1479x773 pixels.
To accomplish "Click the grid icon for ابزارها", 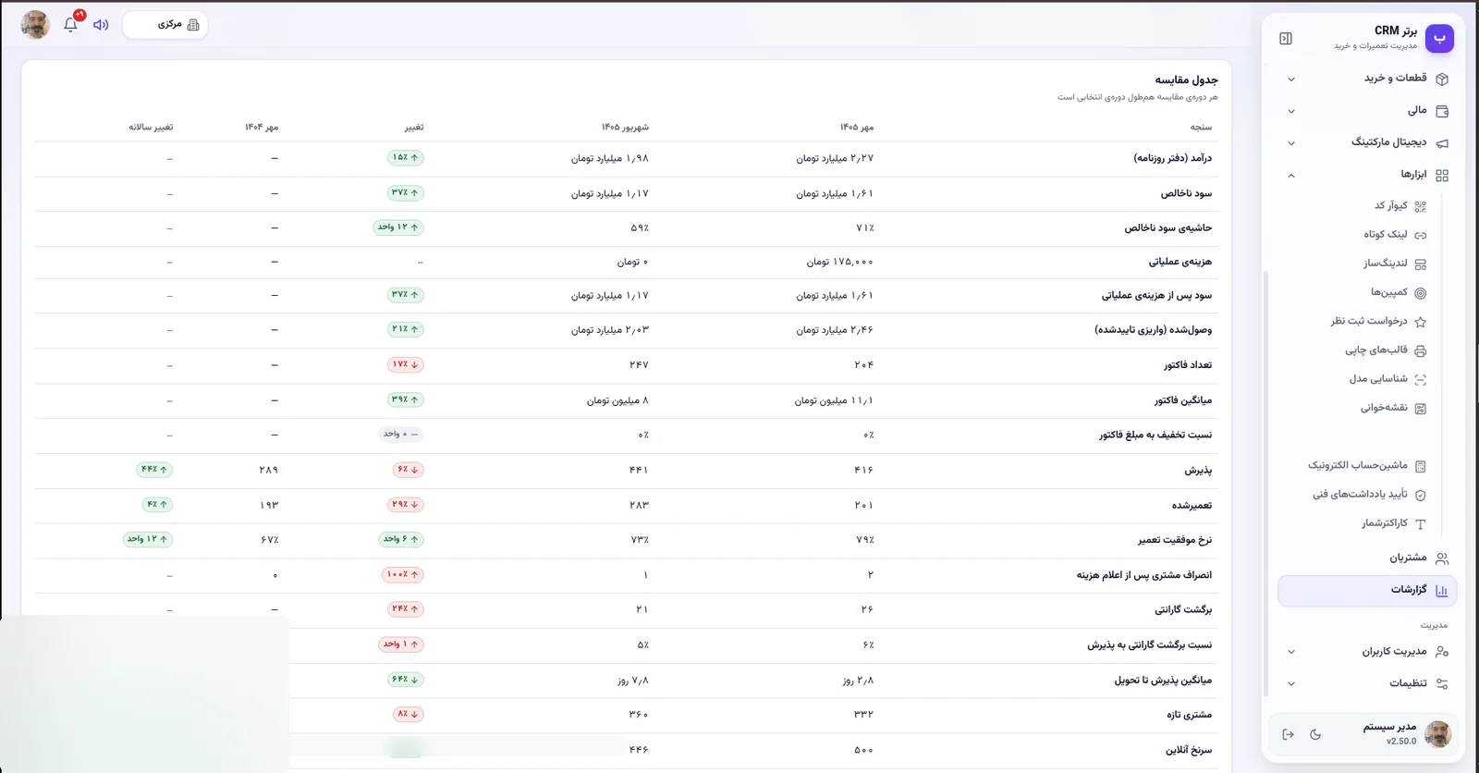I will [1442, 175].
